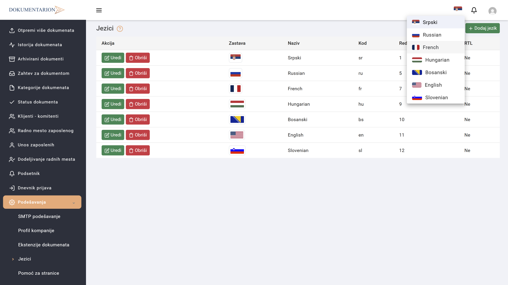The image size is (508, 285).
Task: Click the hamburger menu icon
Action: click(x=99, y=10)
